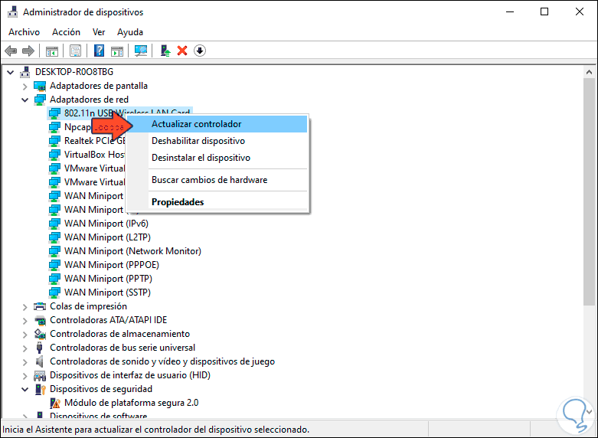The width and height of the screenshot is (598, 438).
Task: Click the Módulo de plataforma segura warning icon
Action: coord(55,403)
